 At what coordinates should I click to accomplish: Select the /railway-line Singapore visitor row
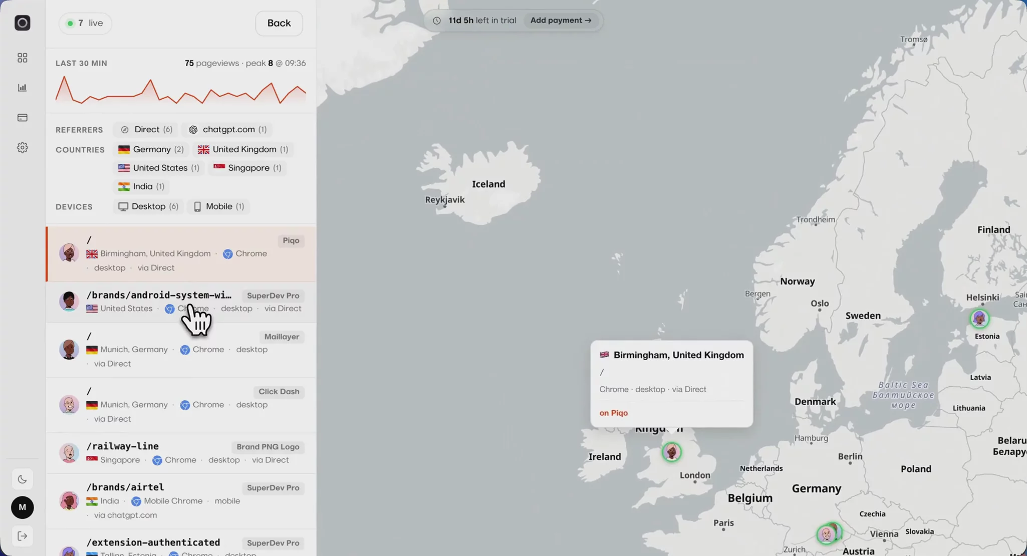point(181,453)
